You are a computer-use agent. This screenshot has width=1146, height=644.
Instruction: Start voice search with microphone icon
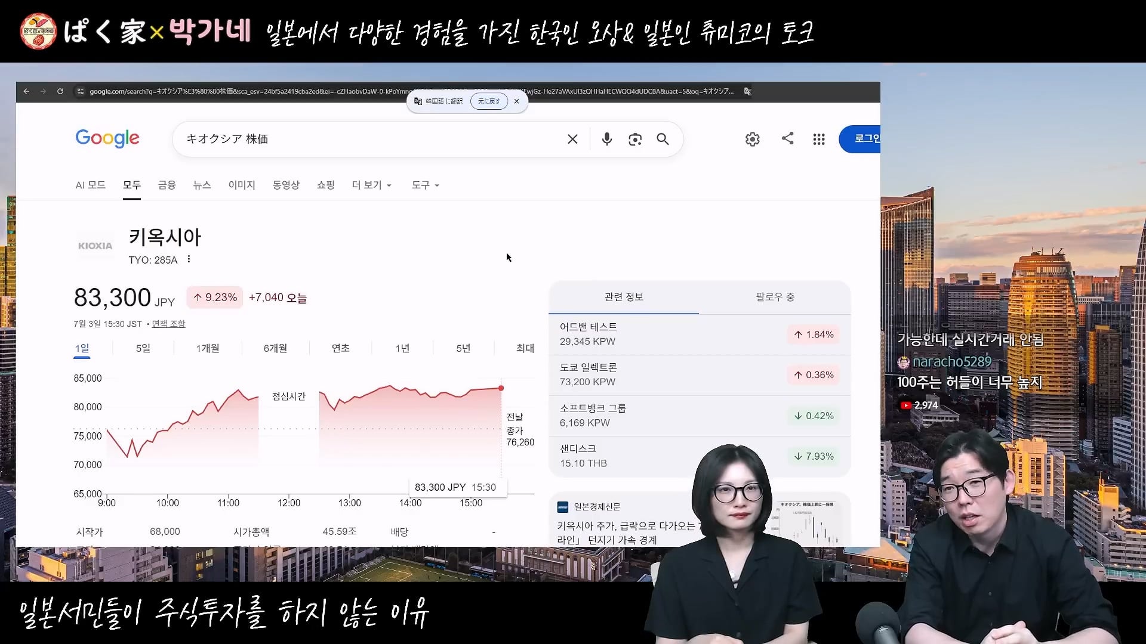(x=606, y=139)
